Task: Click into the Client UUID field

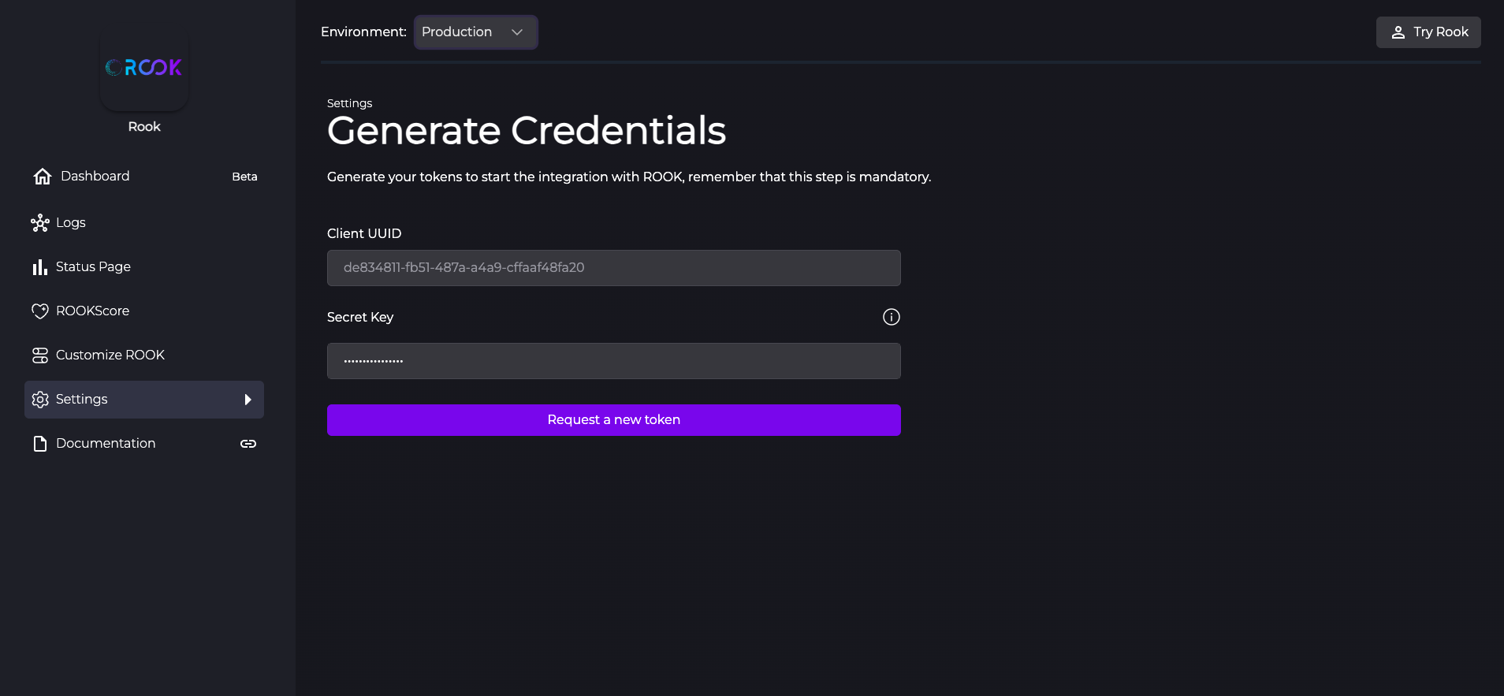Action: [x=613, y=268]
